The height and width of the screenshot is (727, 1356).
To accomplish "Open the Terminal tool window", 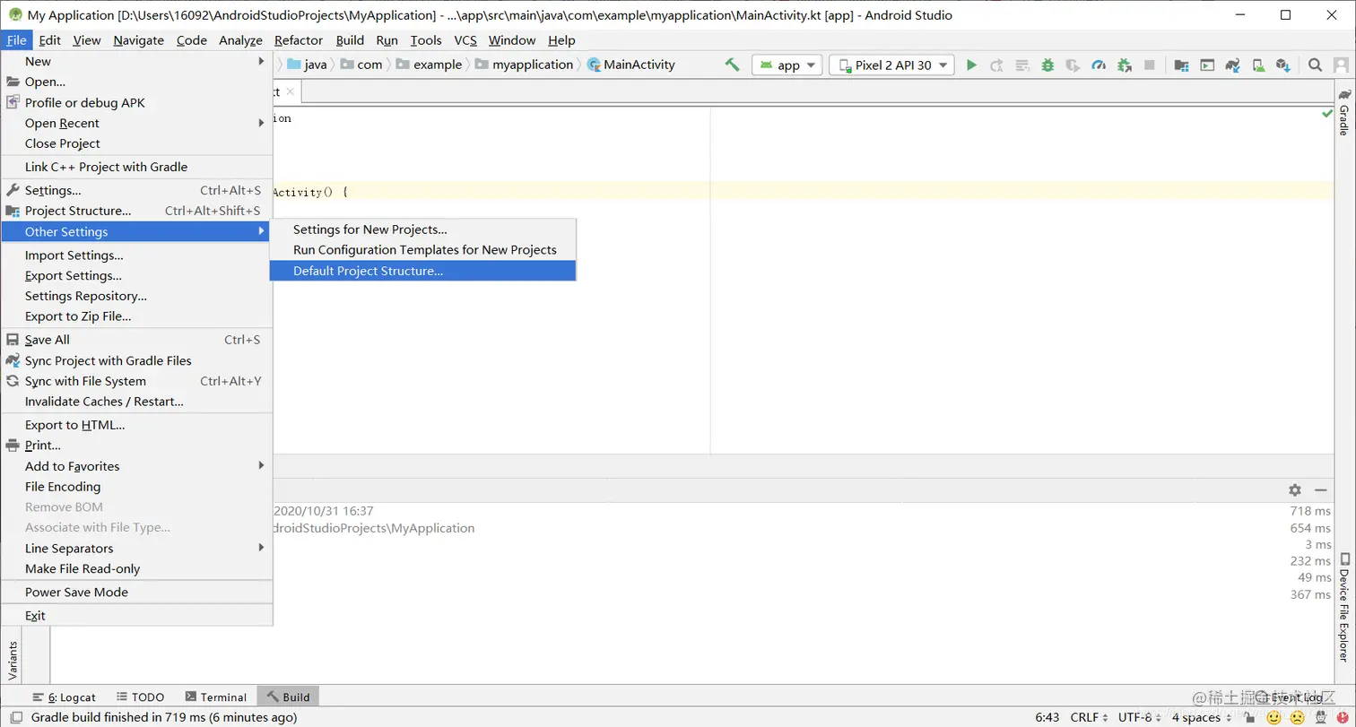I will click(x=215, y=697).
